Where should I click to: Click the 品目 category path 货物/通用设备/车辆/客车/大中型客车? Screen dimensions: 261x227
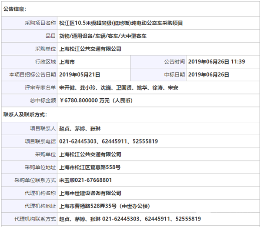click(x=103, y=36)
